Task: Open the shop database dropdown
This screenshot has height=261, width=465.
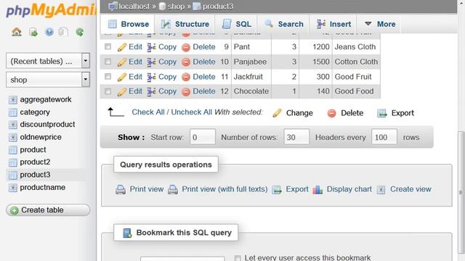Action: click(48, 80)
